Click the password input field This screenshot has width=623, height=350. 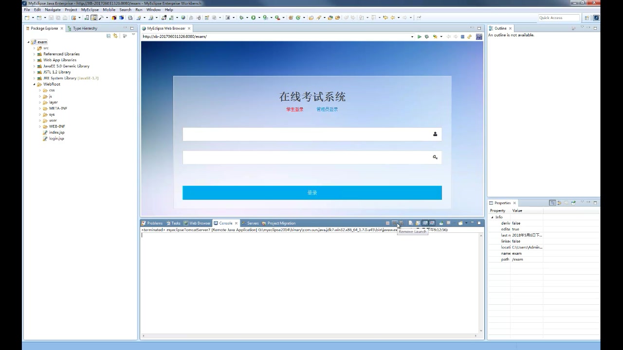point(312,157)
